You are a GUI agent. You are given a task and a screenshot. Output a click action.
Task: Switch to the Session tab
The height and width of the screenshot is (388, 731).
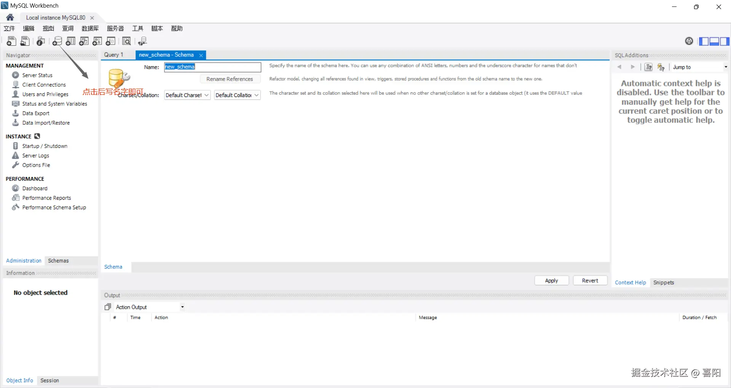[x=49, y=380]
